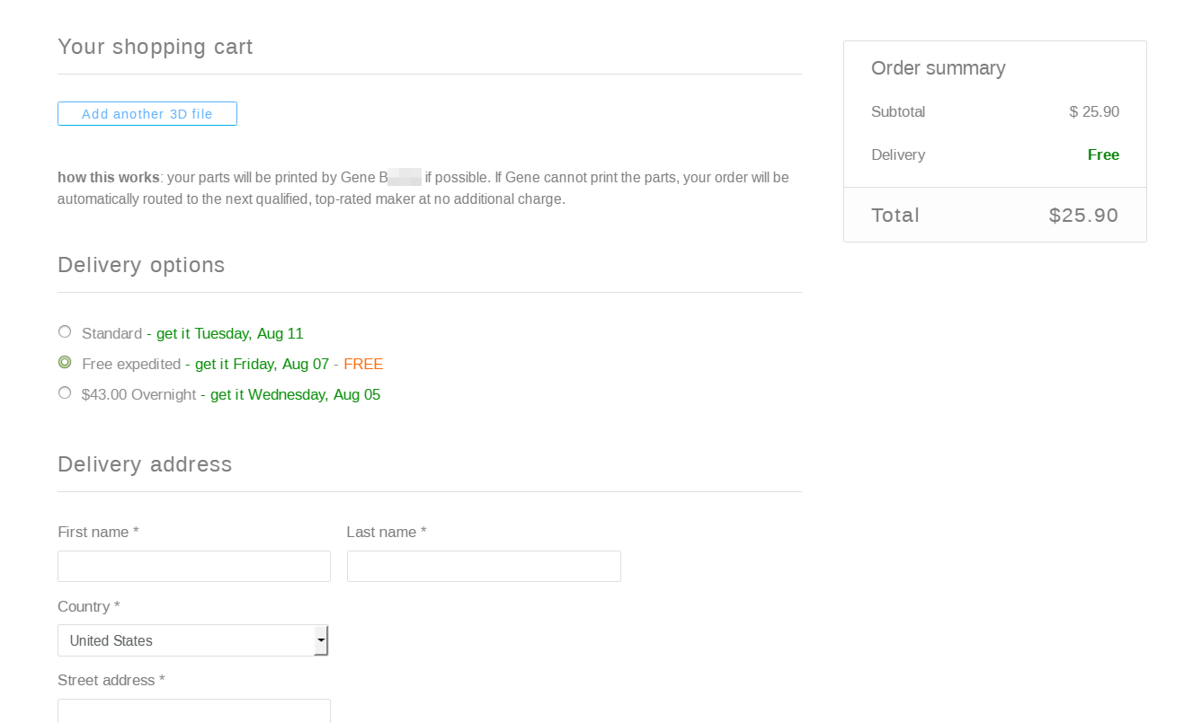The image size is (1193, 723).
Task: Click the orange FREE delivery text
Action: tap(363, 365)
